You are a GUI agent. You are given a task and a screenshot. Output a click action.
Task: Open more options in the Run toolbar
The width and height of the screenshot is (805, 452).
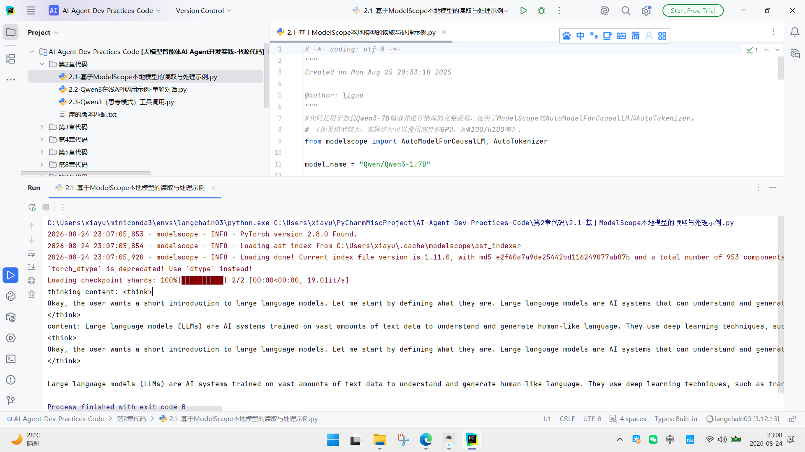coord(63,207)
